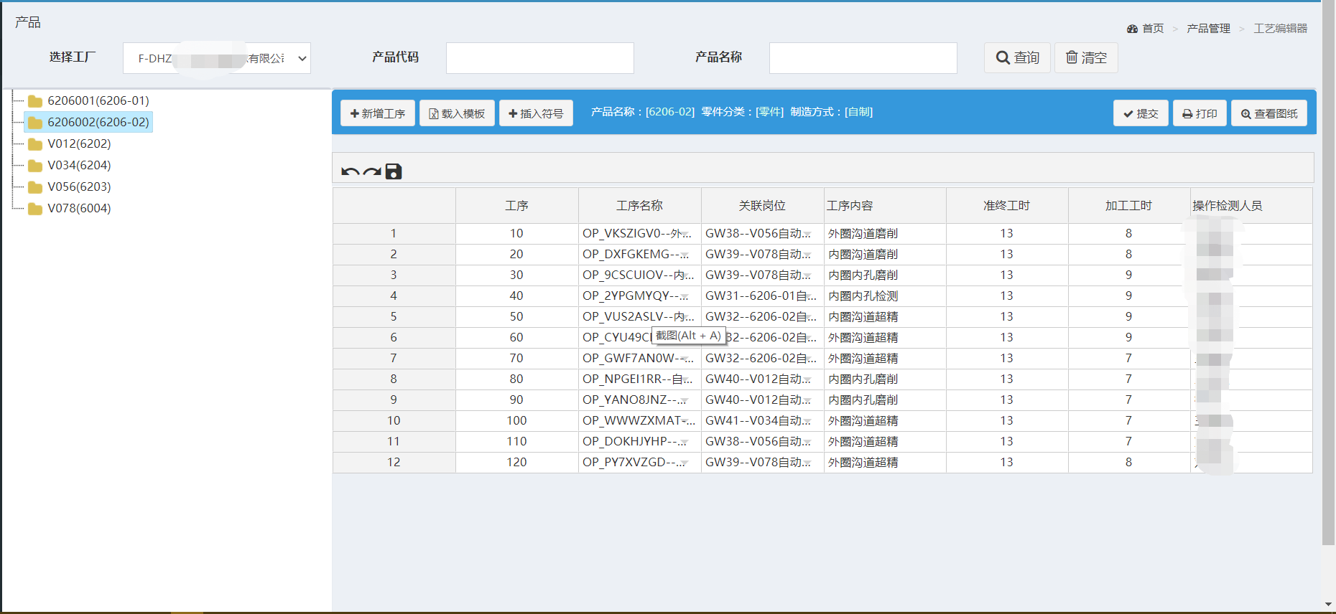Click the redo arrow icon

click(372, 171)
